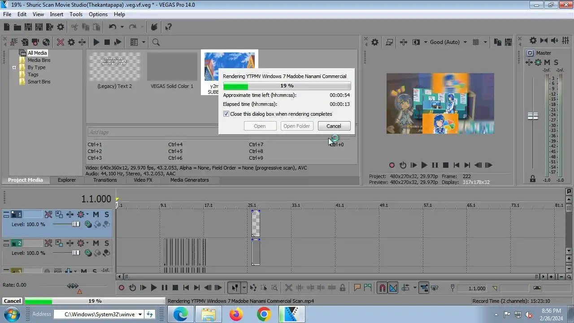The height and width of the screenshot is (323, 574).
Task: Select Normal Edit tool in timeline toolbar
Action: [235, 288]
